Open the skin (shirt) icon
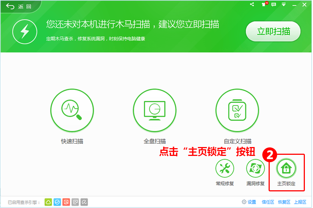 point(263,5)
